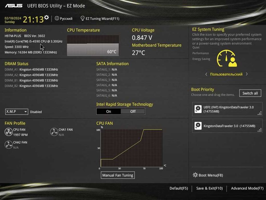Click the Boot Menu star icon
Screen dimensions: 266x200
click(x=195, y=175)
